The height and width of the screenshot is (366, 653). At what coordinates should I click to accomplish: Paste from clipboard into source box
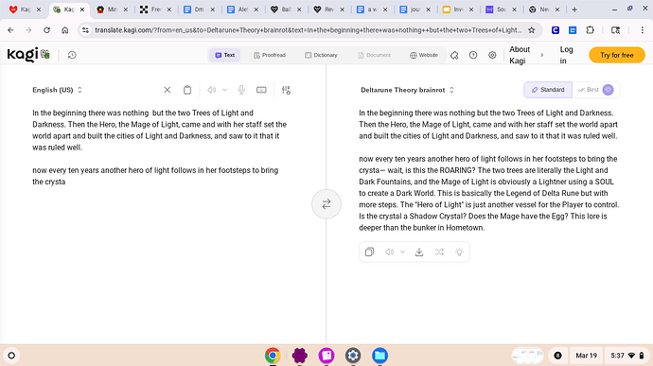[x=187, y=90]
